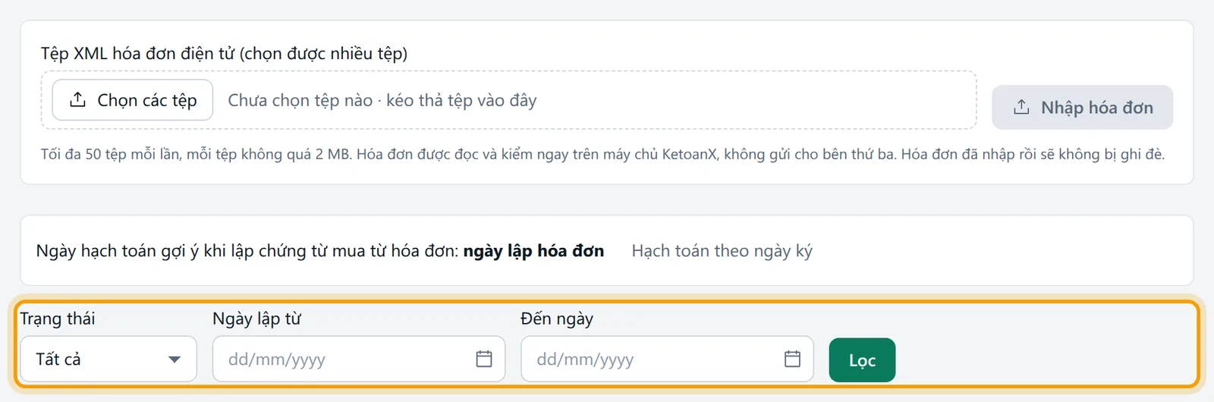Screen dimensions: 1214x402
Task: Select Hạch toán theo ngày ký link
Action: pyautogui.click(x=722, y=251)
